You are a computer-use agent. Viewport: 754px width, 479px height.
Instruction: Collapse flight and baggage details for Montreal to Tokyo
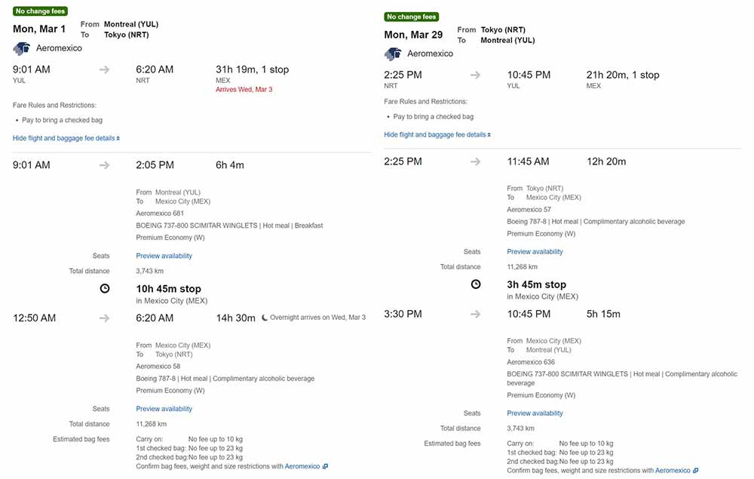click(x=66, y=138)
